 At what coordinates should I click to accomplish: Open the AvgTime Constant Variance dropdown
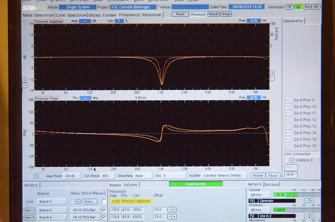224,176
